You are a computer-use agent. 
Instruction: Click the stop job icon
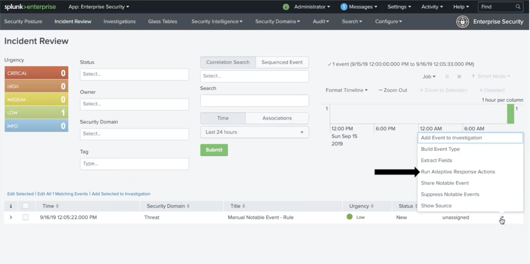click(459, 76)
